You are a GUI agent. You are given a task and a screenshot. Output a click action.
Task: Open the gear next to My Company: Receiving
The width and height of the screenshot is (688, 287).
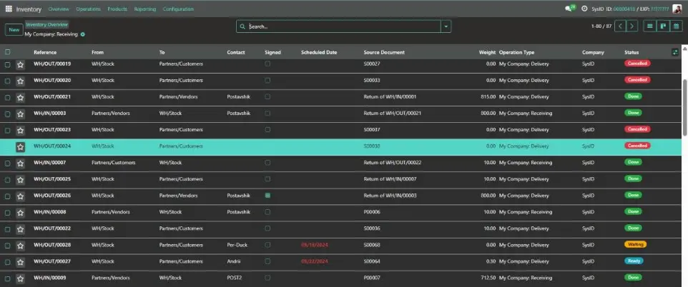pos(83,34)
